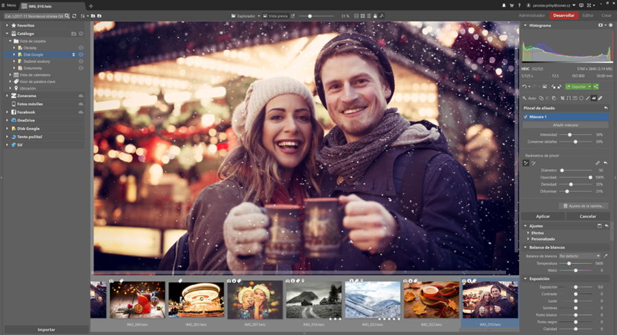This screenshot has height=335, width=617.
Task: Click the Añadir máscara button
Action: pos(566,125)
